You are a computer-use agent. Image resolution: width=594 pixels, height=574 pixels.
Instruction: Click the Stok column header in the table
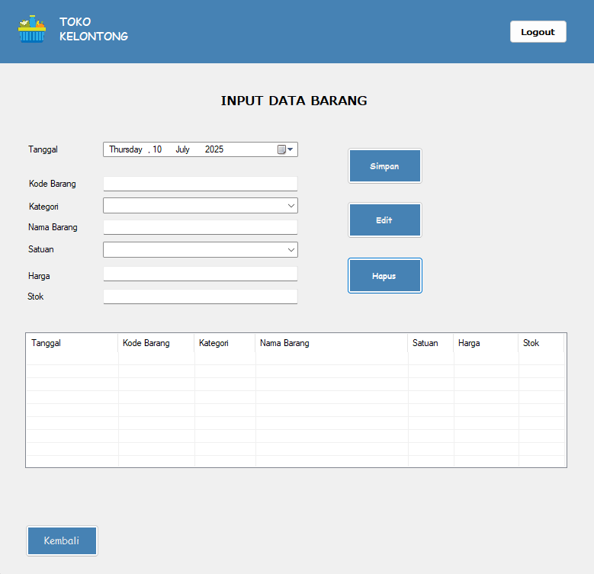(x=541, y=343)
